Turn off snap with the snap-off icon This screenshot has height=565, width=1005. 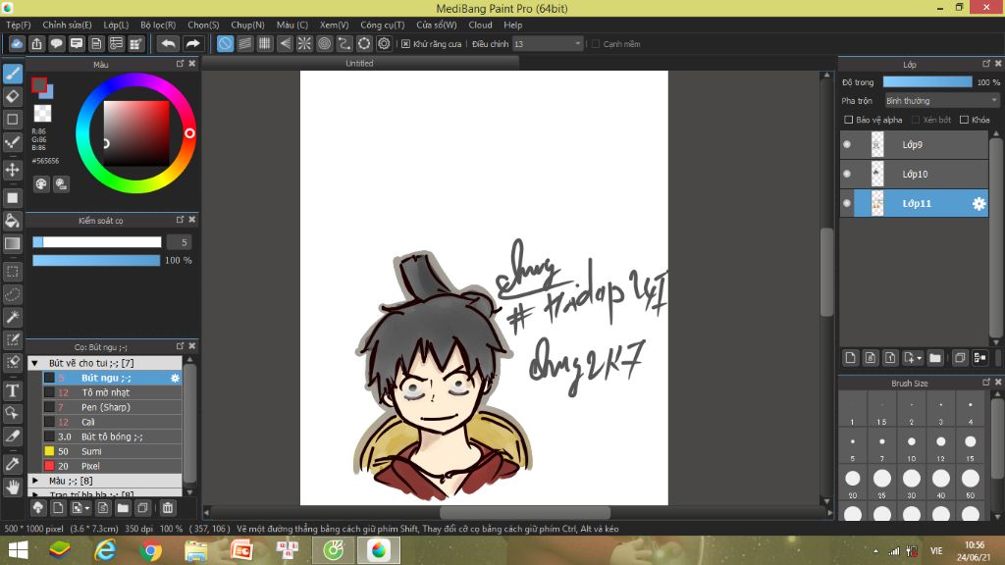[225, 43]
